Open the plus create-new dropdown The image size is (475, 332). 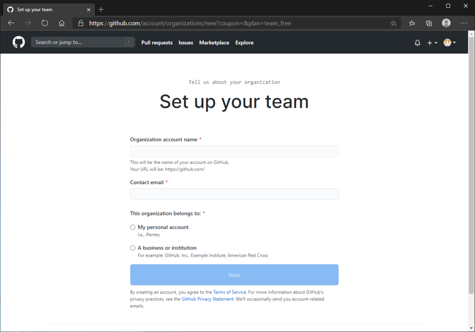click(432, 43)
